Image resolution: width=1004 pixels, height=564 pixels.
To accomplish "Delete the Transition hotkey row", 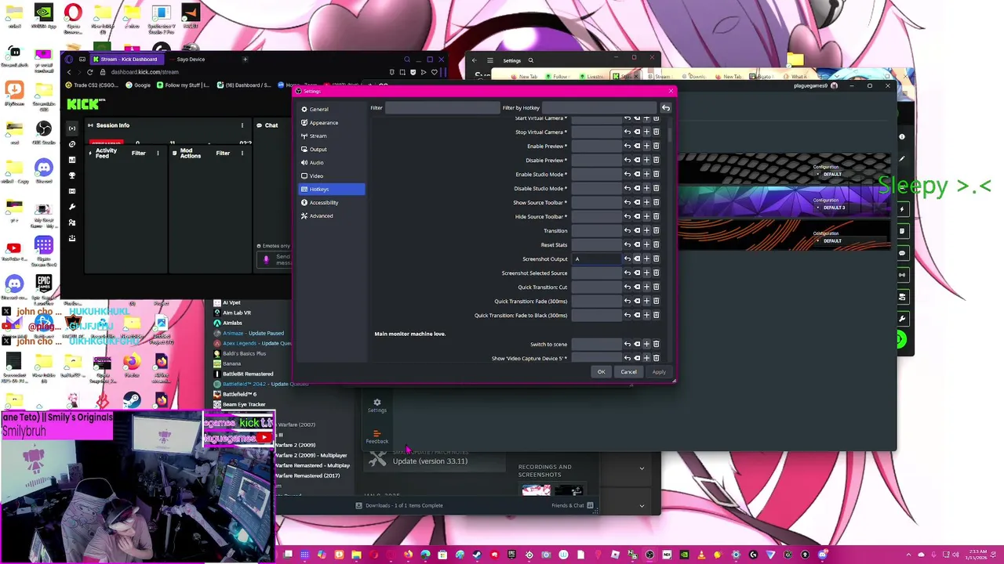I will point(656,230).
